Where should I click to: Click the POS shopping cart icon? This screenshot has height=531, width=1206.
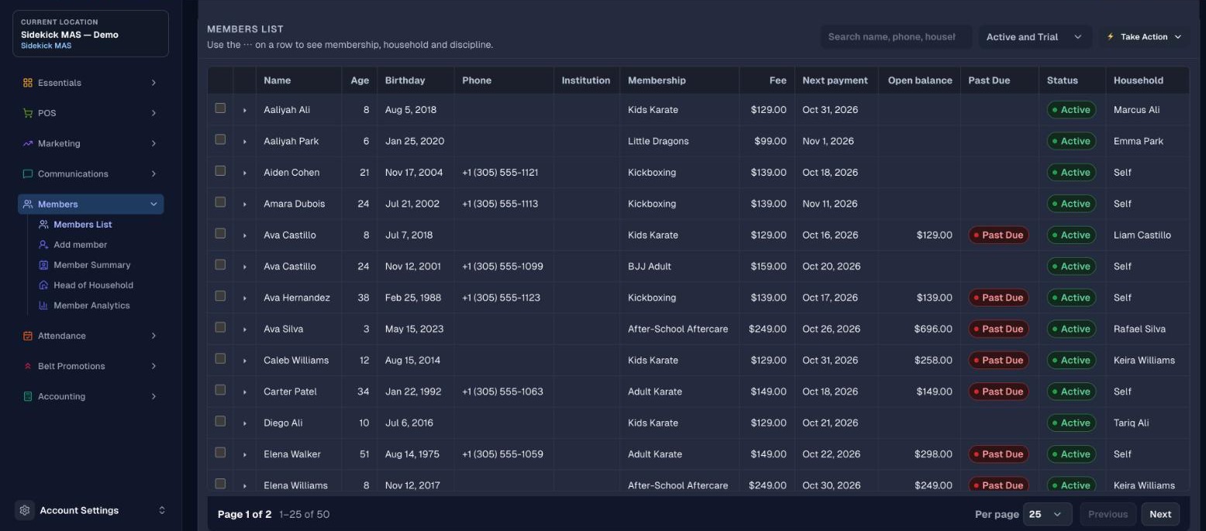pyautogui.click(x=28, y=113)
